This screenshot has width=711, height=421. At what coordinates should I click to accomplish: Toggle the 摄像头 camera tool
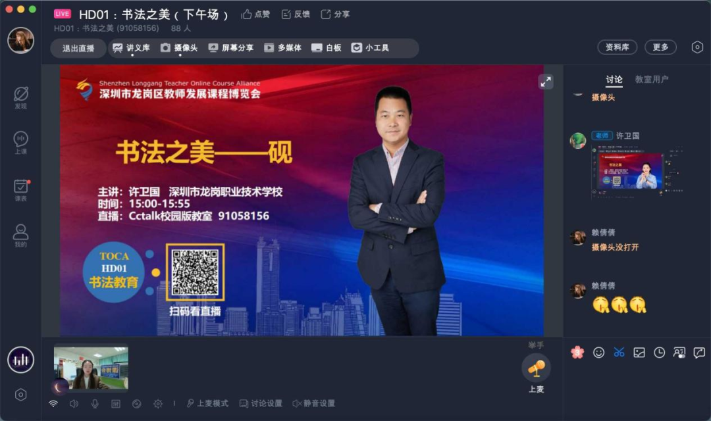(179, 47)
